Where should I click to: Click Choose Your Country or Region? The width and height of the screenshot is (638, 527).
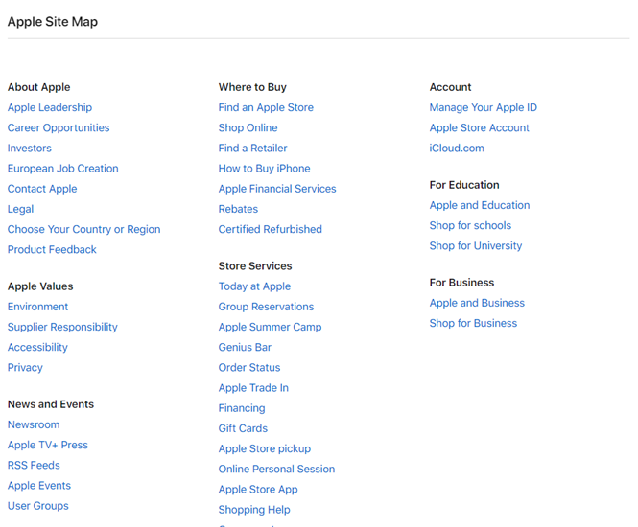coord(83,230)
